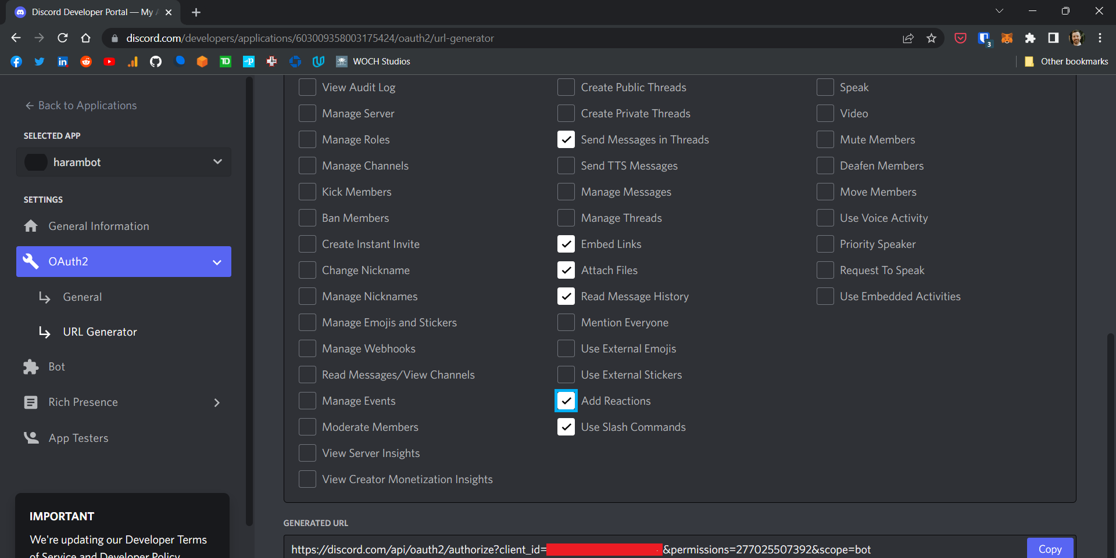The width and height of the screenshot is (1116, 558).
Task: Bookmark this page with the star
Action: tap(932, 38)
